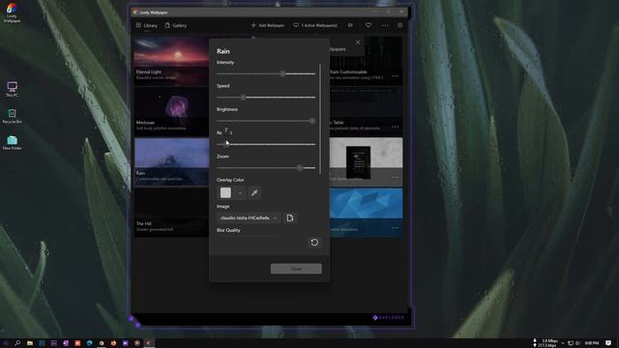The image size is (619, 348).
Task: Click the restore defaults circular arrow icon
Action: (x=314, y=243)
